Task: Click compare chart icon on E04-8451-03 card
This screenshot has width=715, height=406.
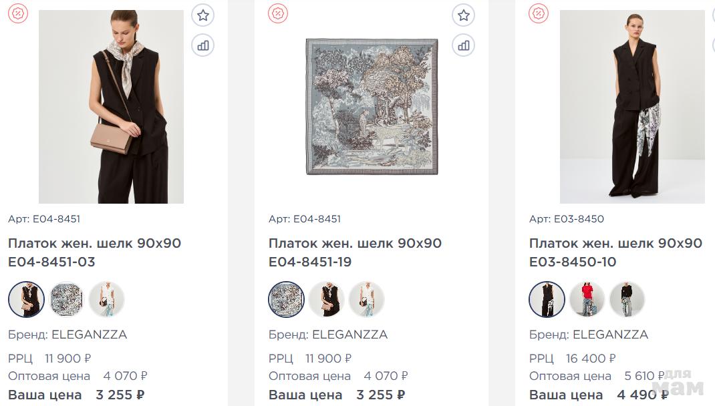Action: (203, 45)
